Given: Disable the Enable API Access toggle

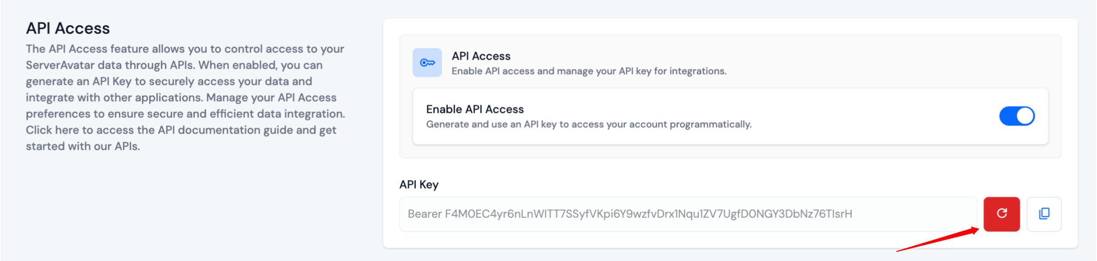Looking at the screenshot, I should pyautogui.click(x=1017, y=116).
